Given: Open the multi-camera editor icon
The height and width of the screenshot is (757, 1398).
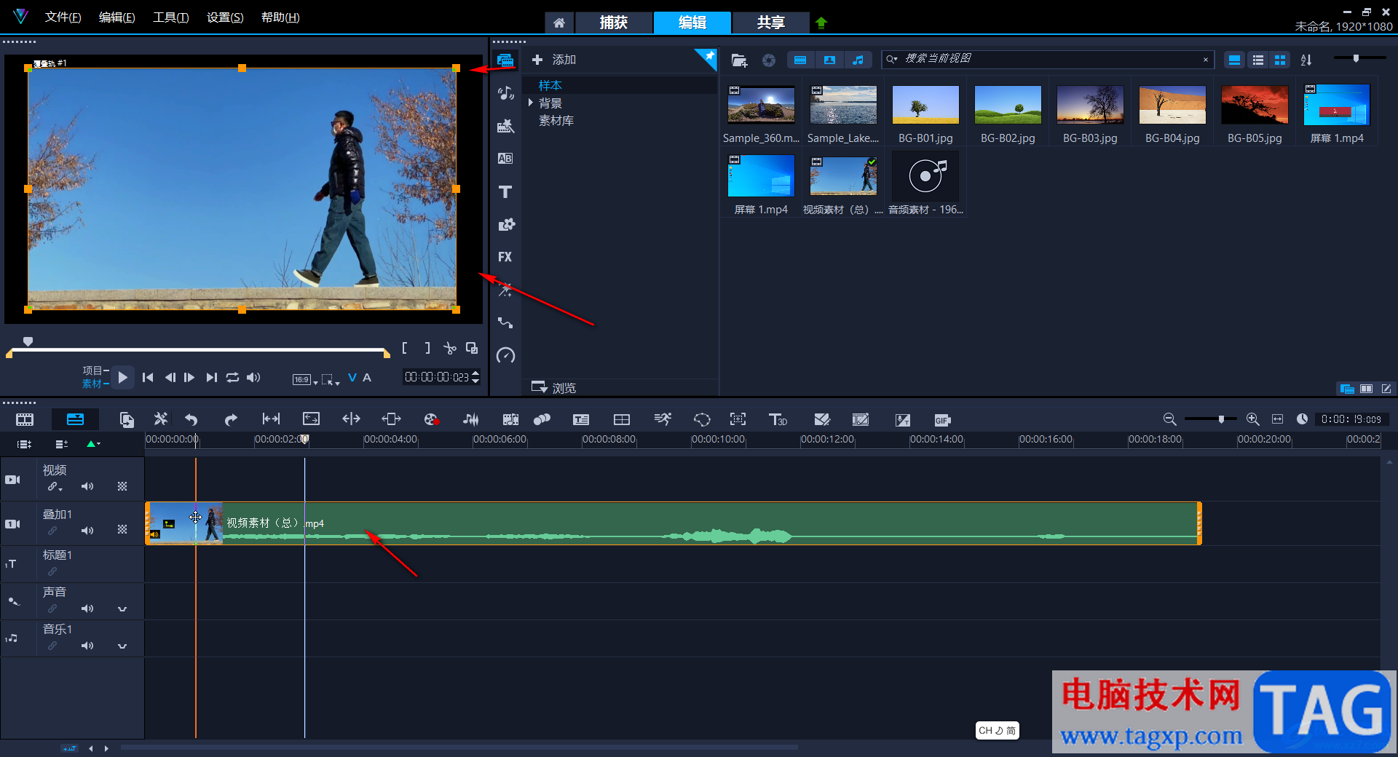Looking at the screenshot, I should [622, 419].
